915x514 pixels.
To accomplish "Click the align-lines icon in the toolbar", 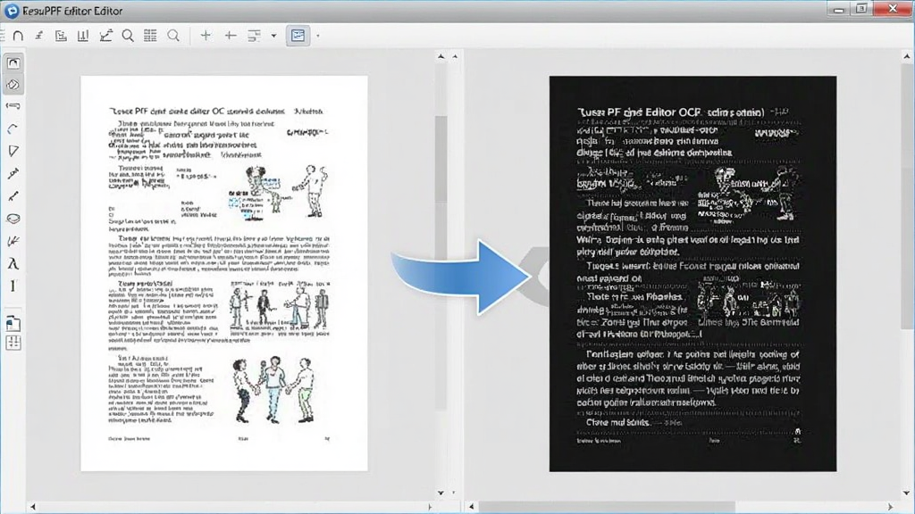I will tap(254, 36).
